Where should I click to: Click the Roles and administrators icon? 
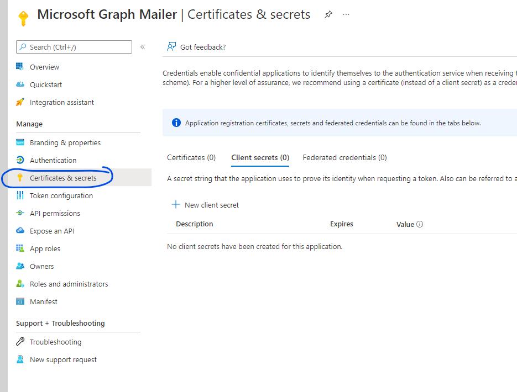20,283
